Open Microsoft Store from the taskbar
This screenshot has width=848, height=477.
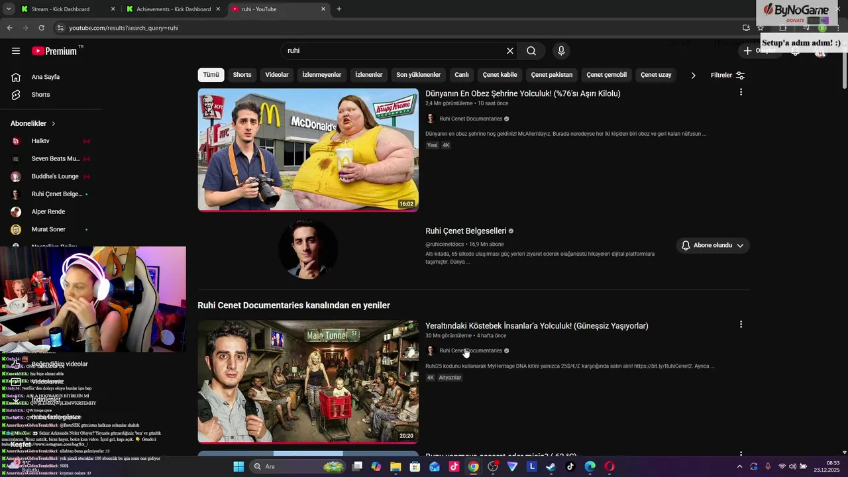415,466
